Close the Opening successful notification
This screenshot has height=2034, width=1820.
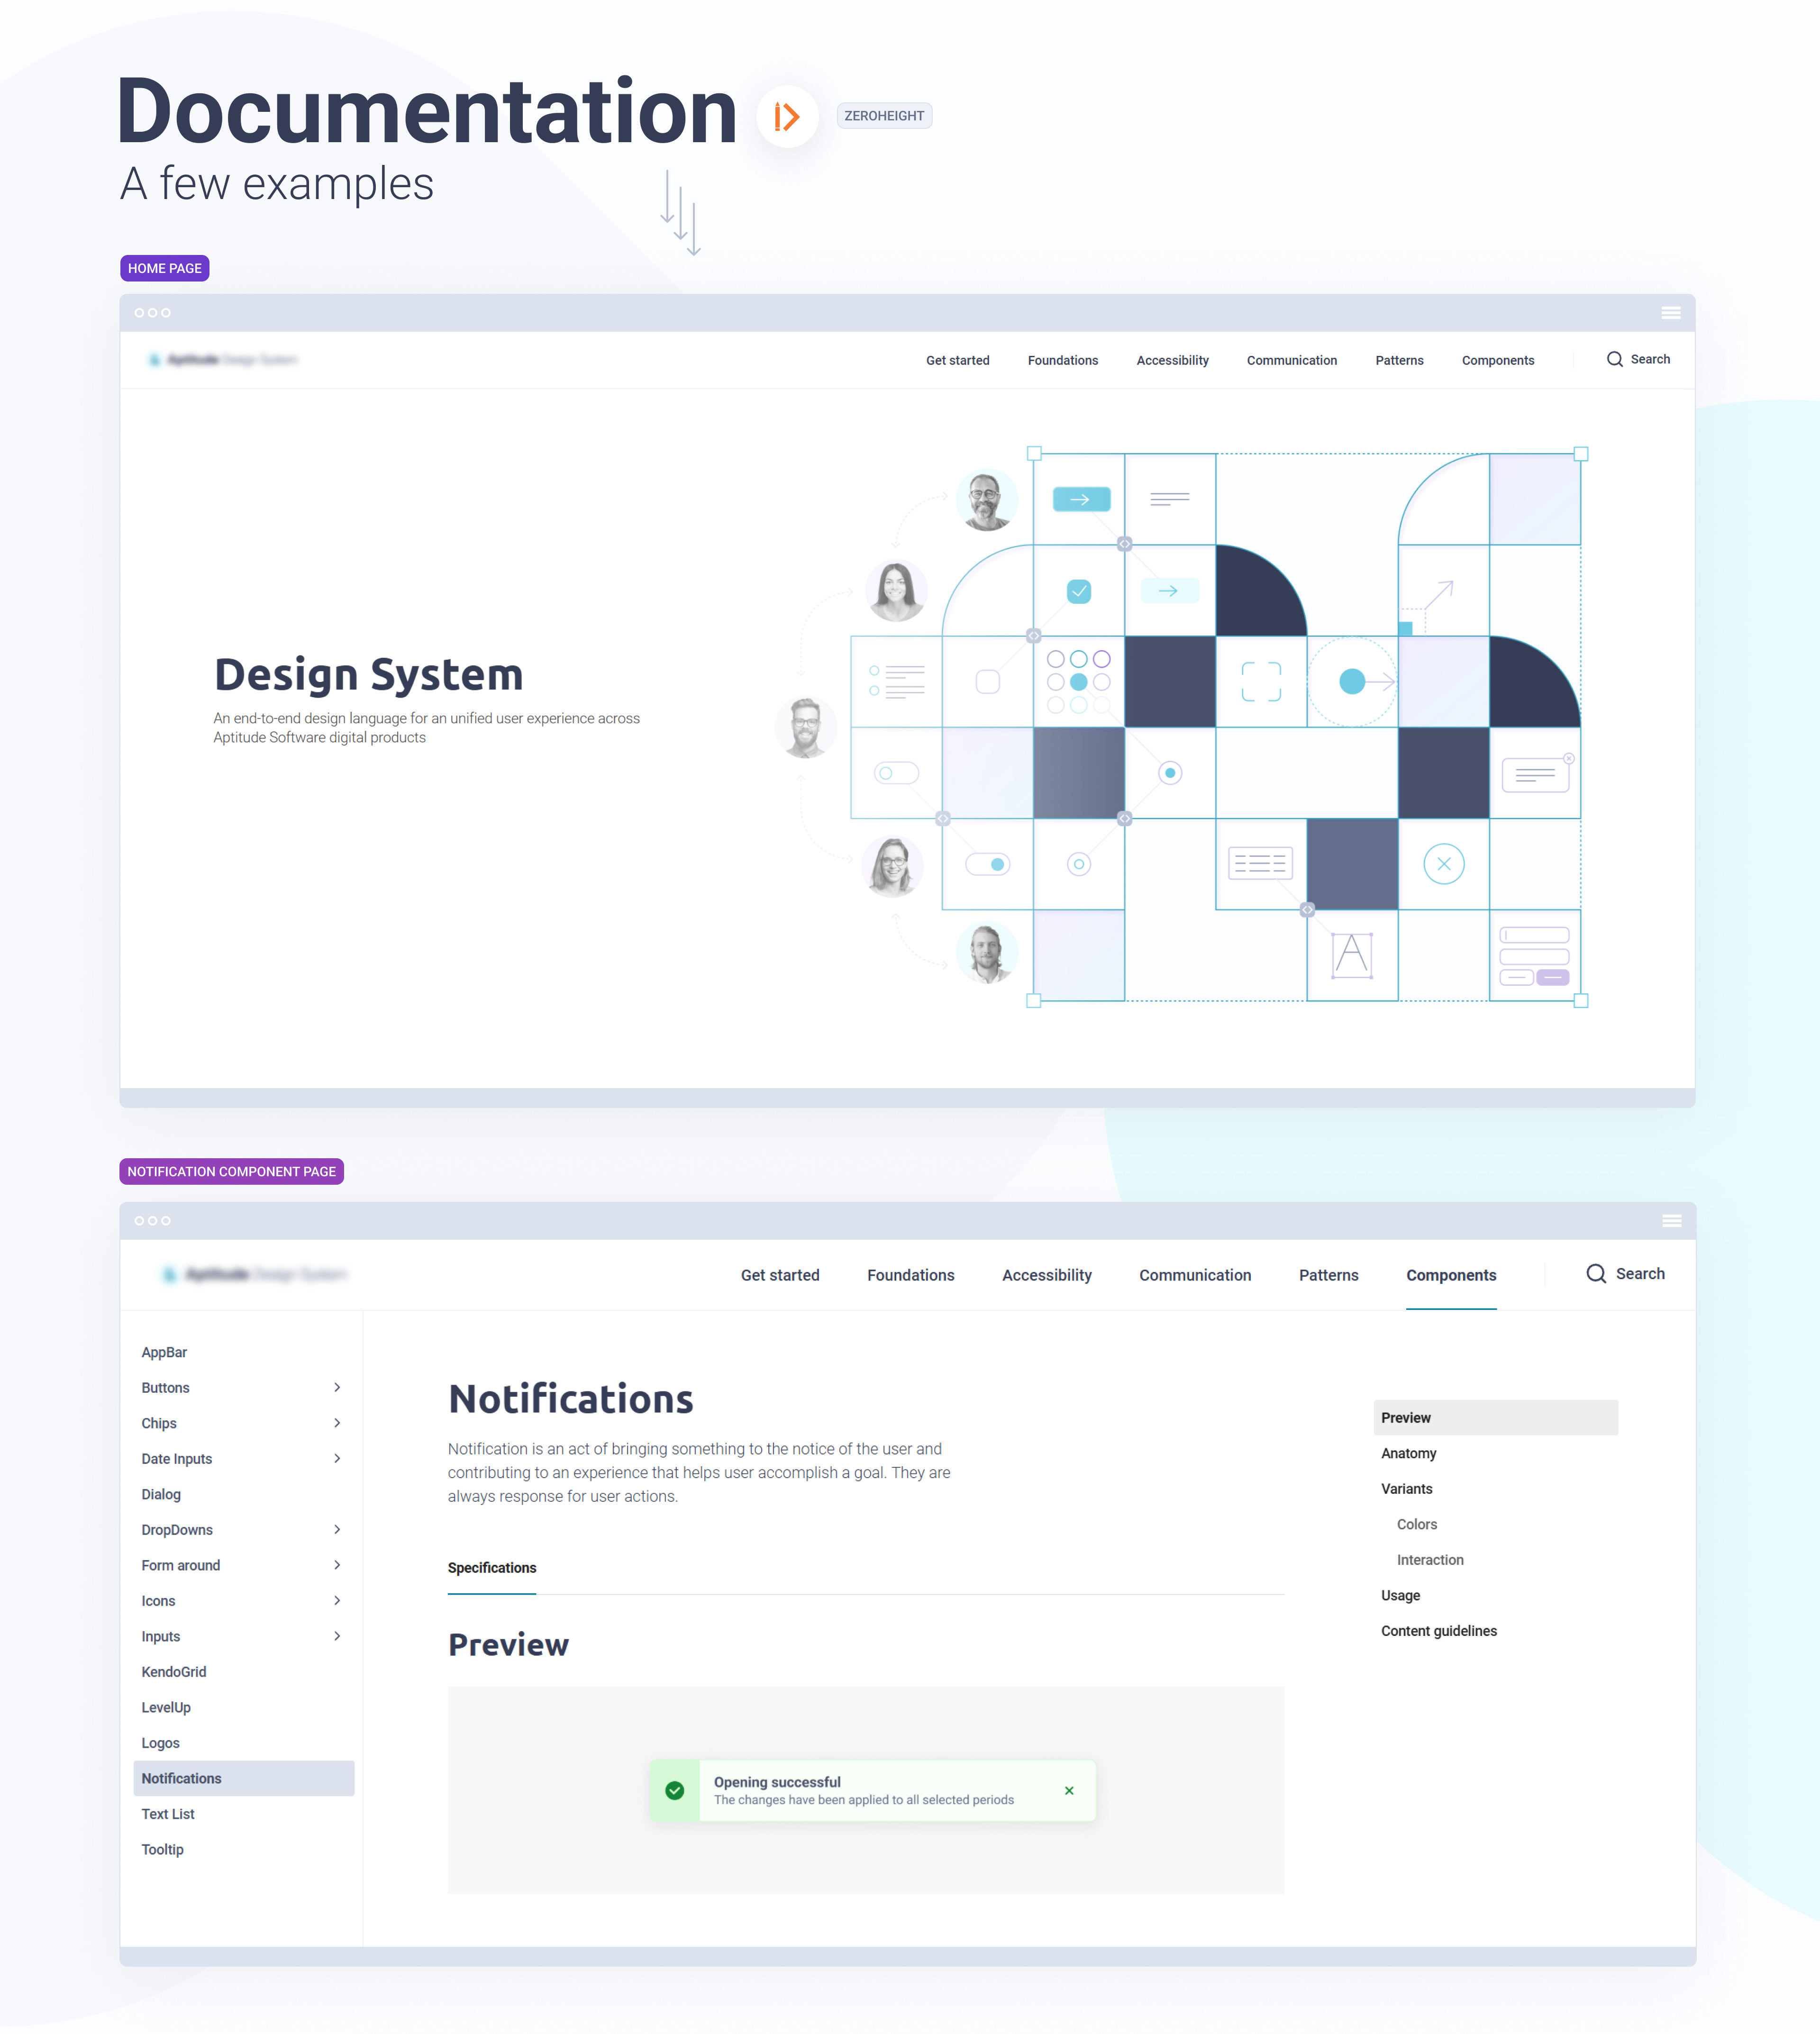(1069, 1790)
